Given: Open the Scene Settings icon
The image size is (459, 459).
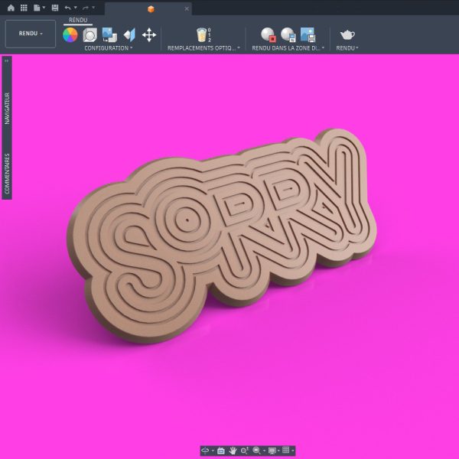Looking at the screenshot, I should point(90,35).
